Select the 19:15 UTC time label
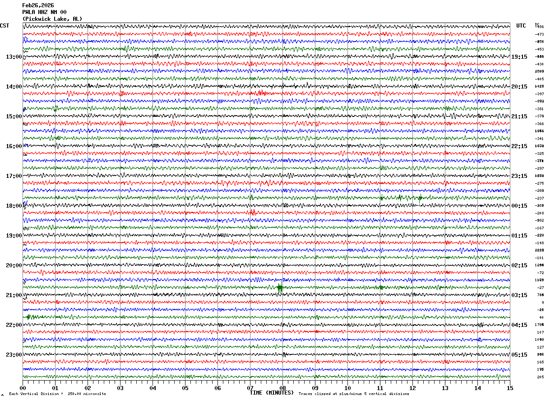546x400 pixels. pos(519,57)
